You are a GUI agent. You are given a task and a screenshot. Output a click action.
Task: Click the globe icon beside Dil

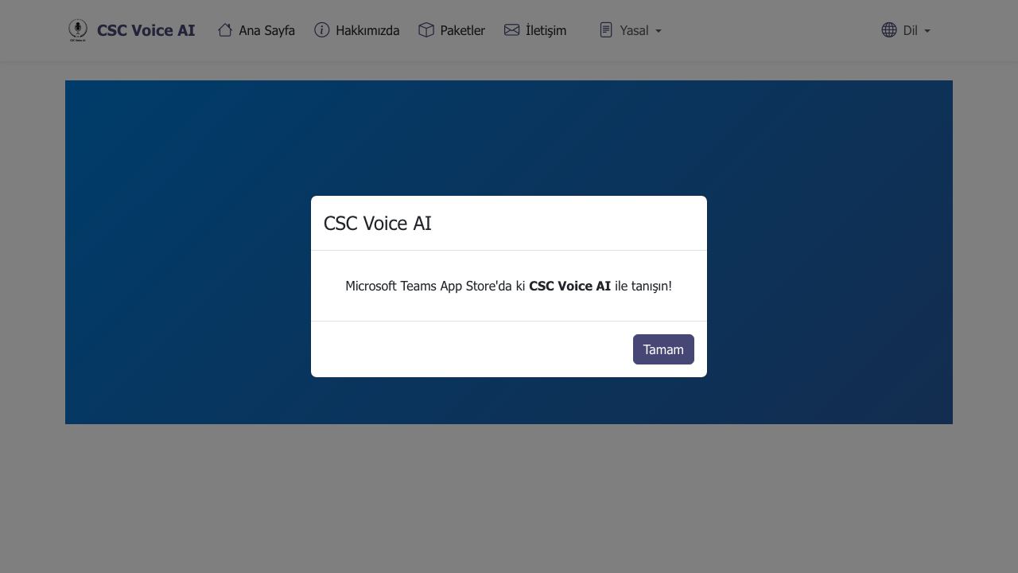[x=889, y=29]
